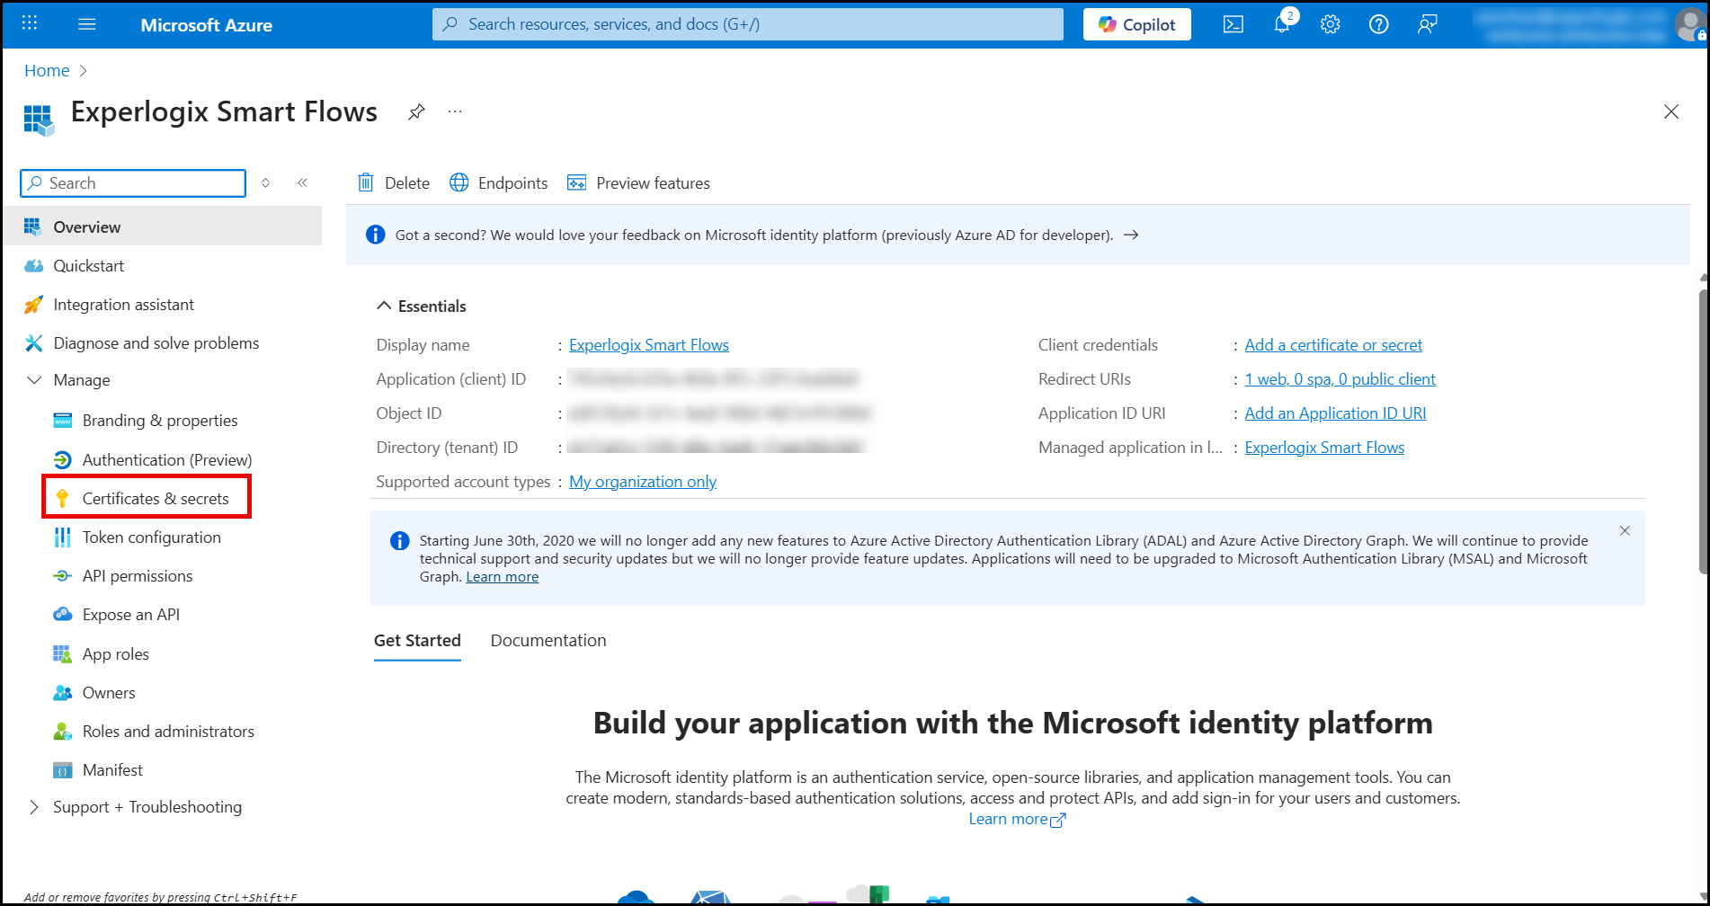Open the hamburger portal menu
Image resolution: width=1710 pixels, height=906 pixels.
pyautogui.click(x=87, y=24)
